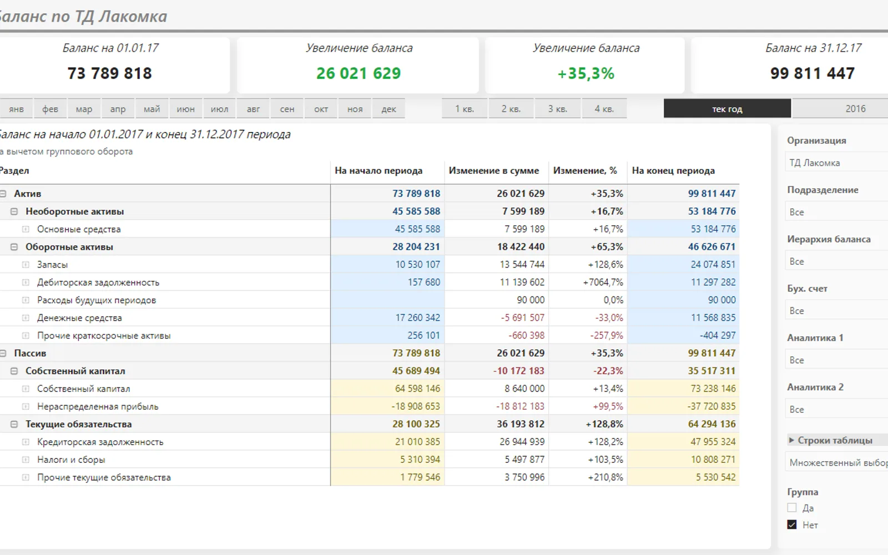
Task: Expand the Дебиторская задолженность row
Action: click(x=26, y=282)
